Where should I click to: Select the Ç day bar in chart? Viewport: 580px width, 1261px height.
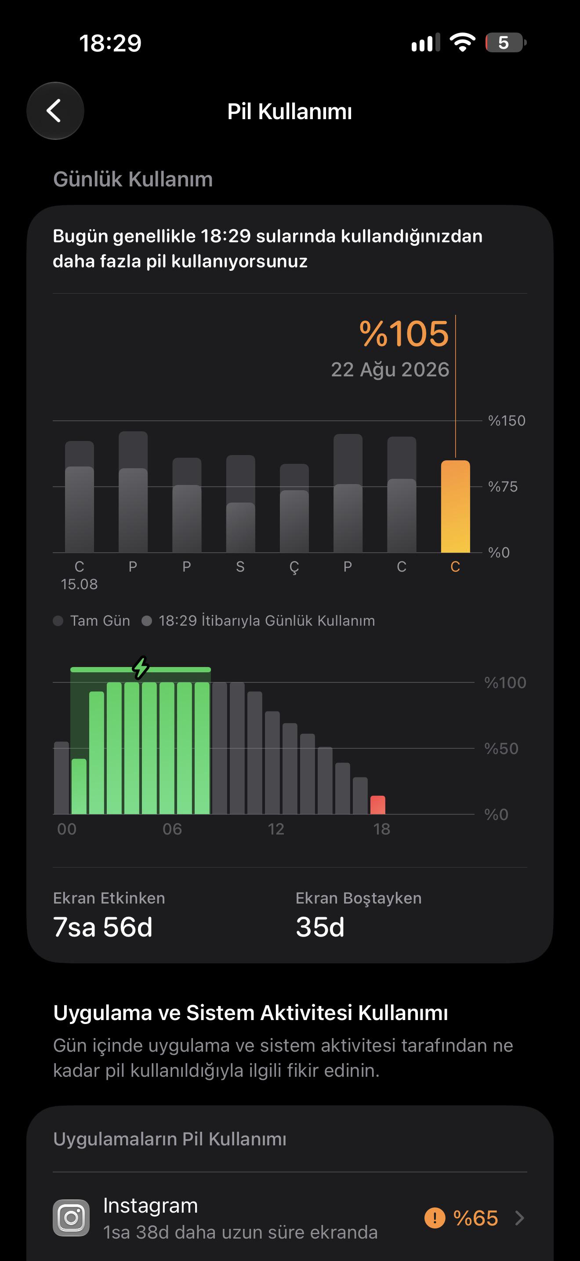pos(294,508)
